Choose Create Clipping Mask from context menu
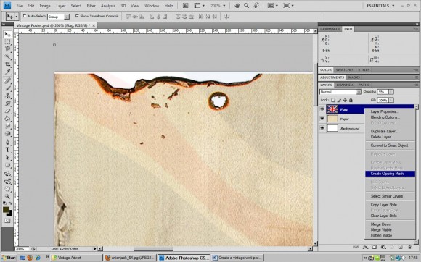The width and height of the screenshot is (421, 262). click(x=390, y=174)
